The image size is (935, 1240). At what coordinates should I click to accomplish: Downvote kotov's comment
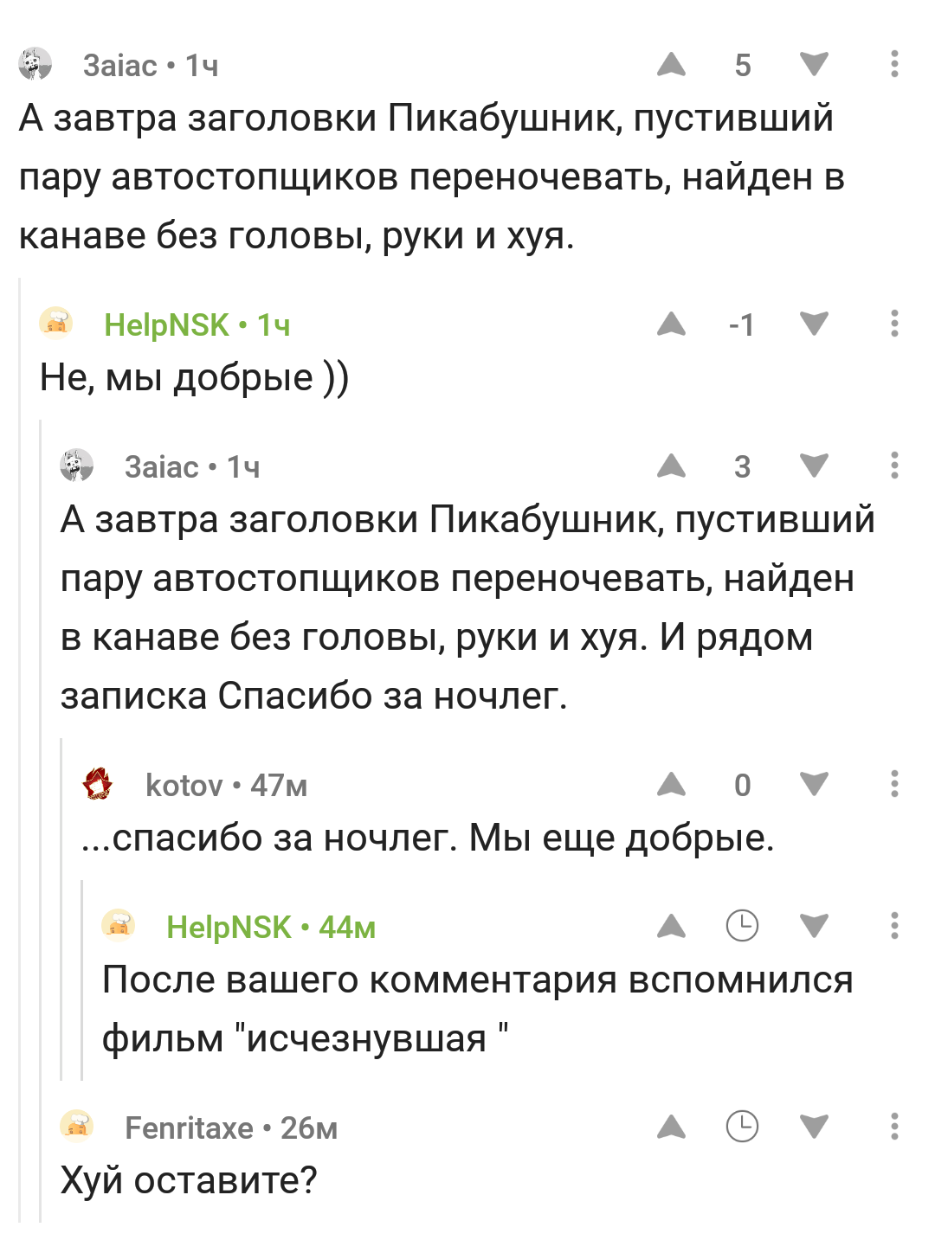[814, 785]
